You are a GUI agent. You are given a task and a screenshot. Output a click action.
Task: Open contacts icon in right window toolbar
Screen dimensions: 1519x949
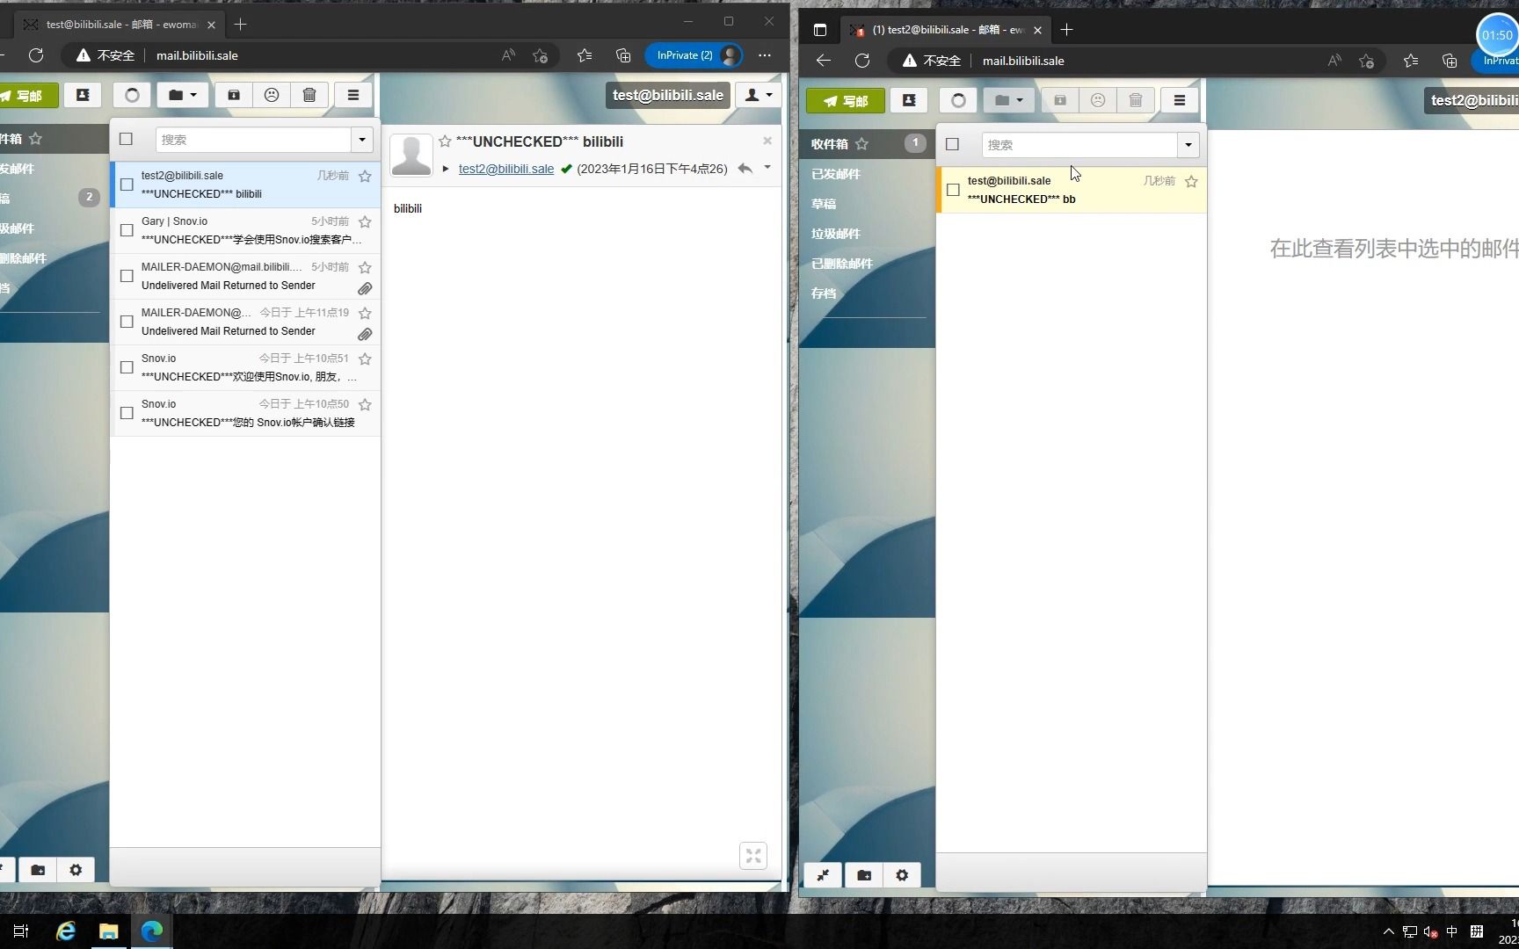(909, 100)
